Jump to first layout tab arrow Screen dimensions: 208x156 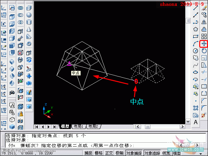[x=37, y=127]
